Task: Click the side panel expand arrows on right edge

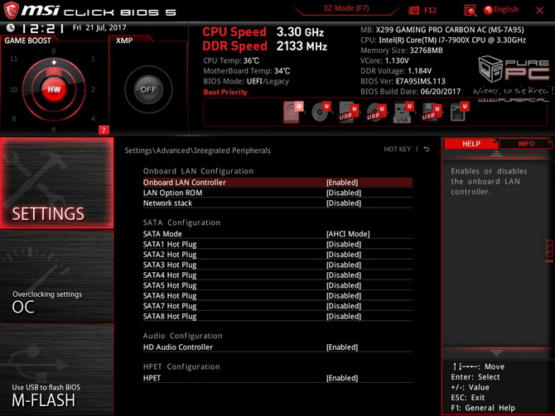Action: (549, 251)
